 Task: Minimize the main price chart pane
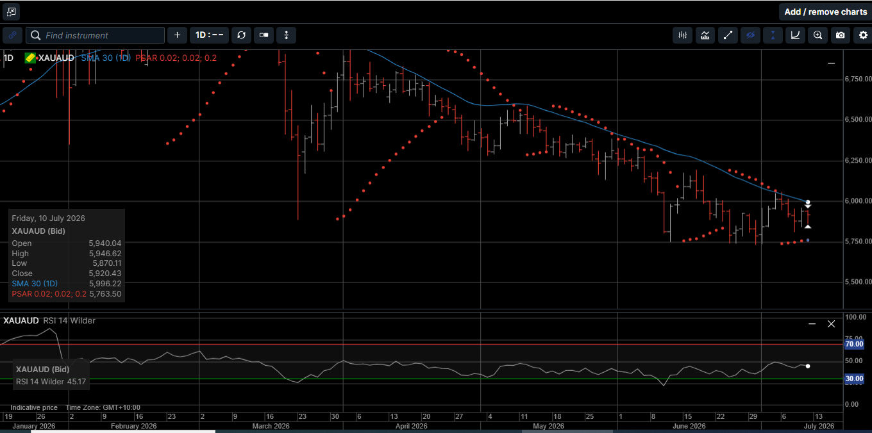click(x=831, y=63)
